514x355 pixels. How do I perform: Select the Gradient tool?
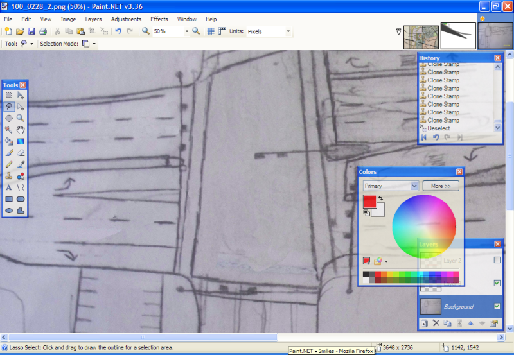(x=21, y=141)
